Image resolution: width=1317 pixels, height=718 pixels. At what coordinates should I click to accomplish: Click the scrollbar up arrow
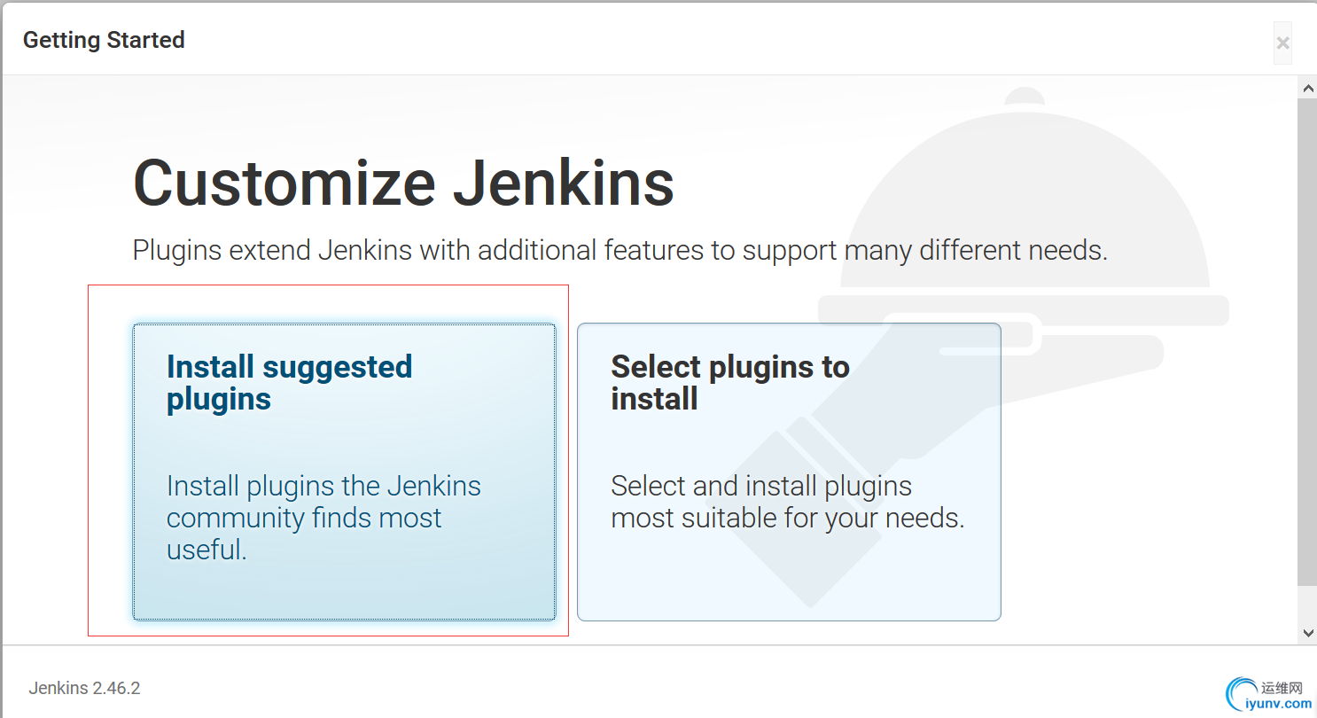(x=1307, y=88)
